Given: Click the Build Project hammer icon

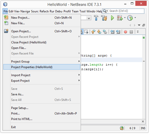Looking at the screenshot, I should coord(96,18).
